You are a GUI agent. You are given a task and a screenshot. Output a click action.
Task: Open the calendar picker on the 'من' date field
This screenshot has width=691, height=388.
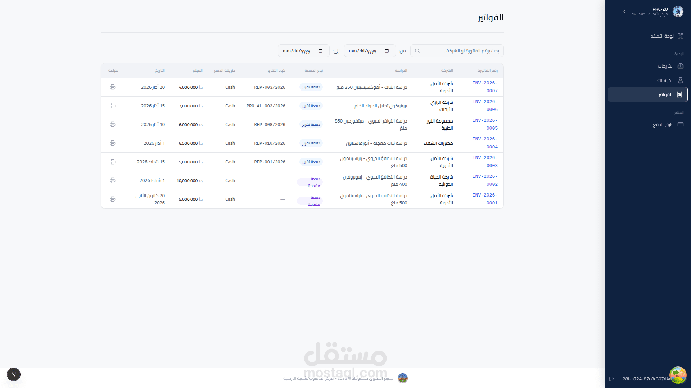(x=387, y=51)
